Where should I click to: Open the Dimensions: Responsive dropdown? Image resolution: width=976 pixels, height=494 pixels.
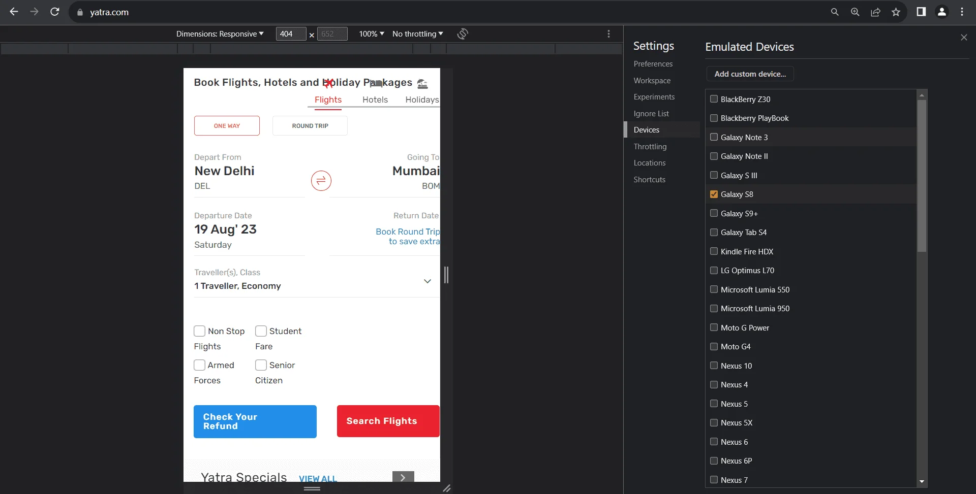(x=220, y=34)
